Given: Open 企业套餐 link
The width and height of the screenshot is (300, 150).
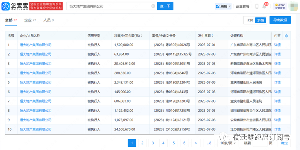Looking at the screenshot, I should [242, 6].
